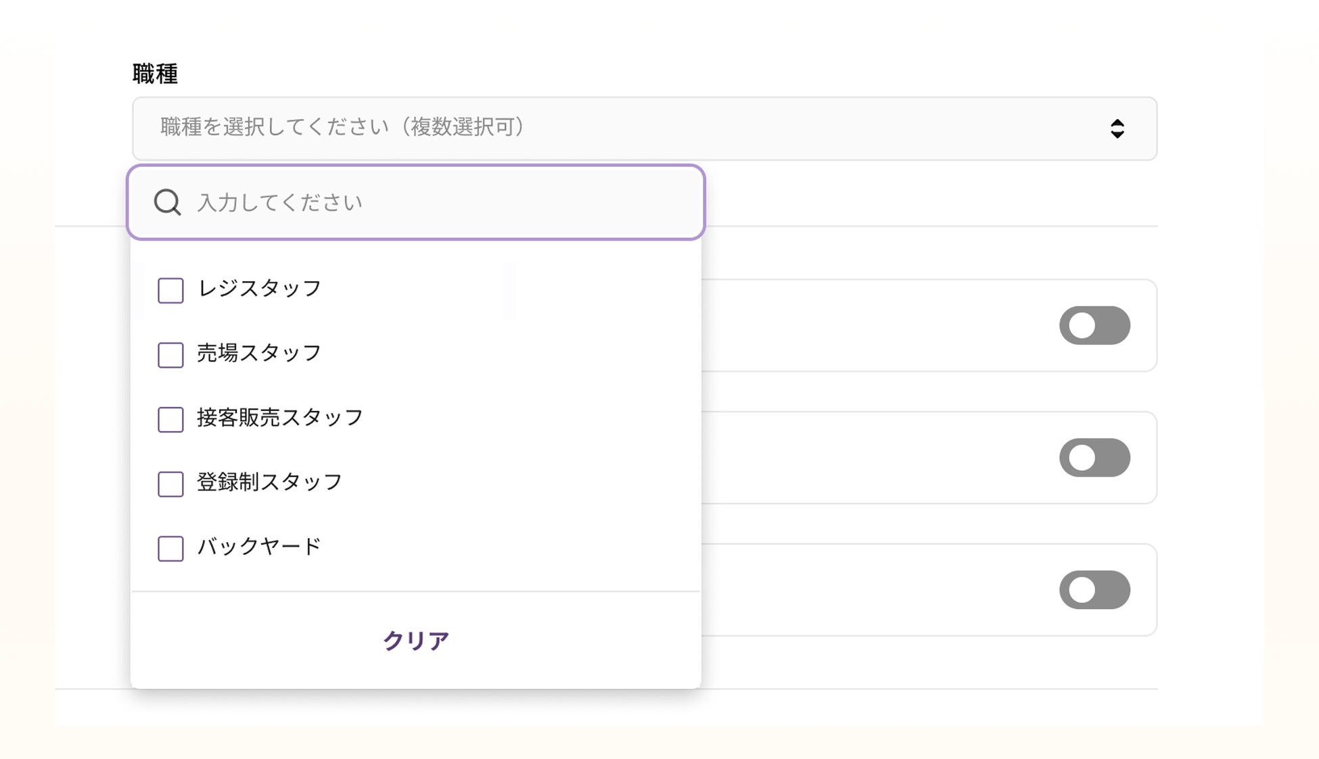Choose the レジスタッフ option text
Screen dimensions: 1319x759
[259, 289]
